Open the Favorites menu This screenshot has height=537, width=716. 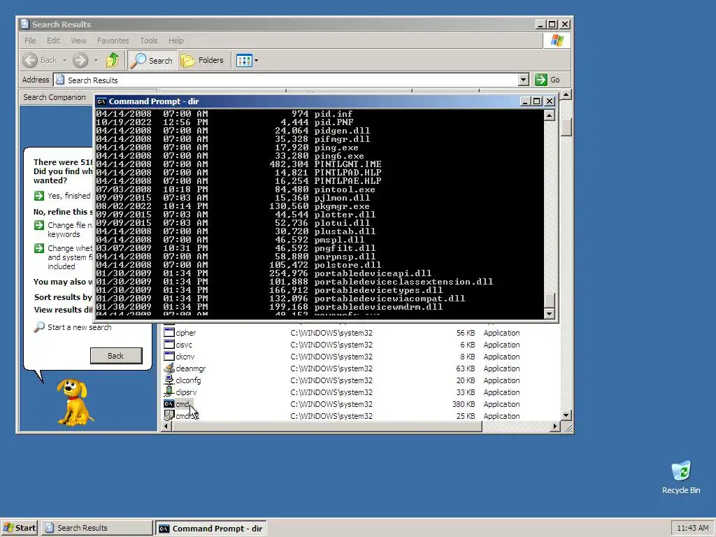point(113,41)
